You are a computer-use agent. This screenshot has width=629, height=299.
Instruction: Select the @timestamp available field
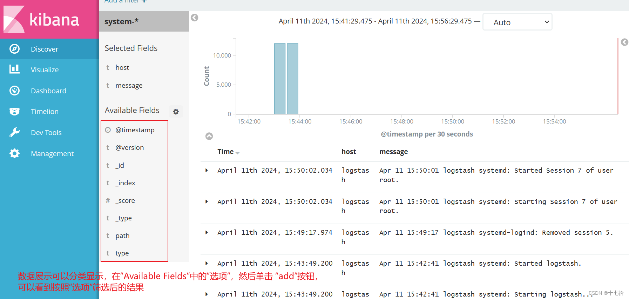coord(135,130)
